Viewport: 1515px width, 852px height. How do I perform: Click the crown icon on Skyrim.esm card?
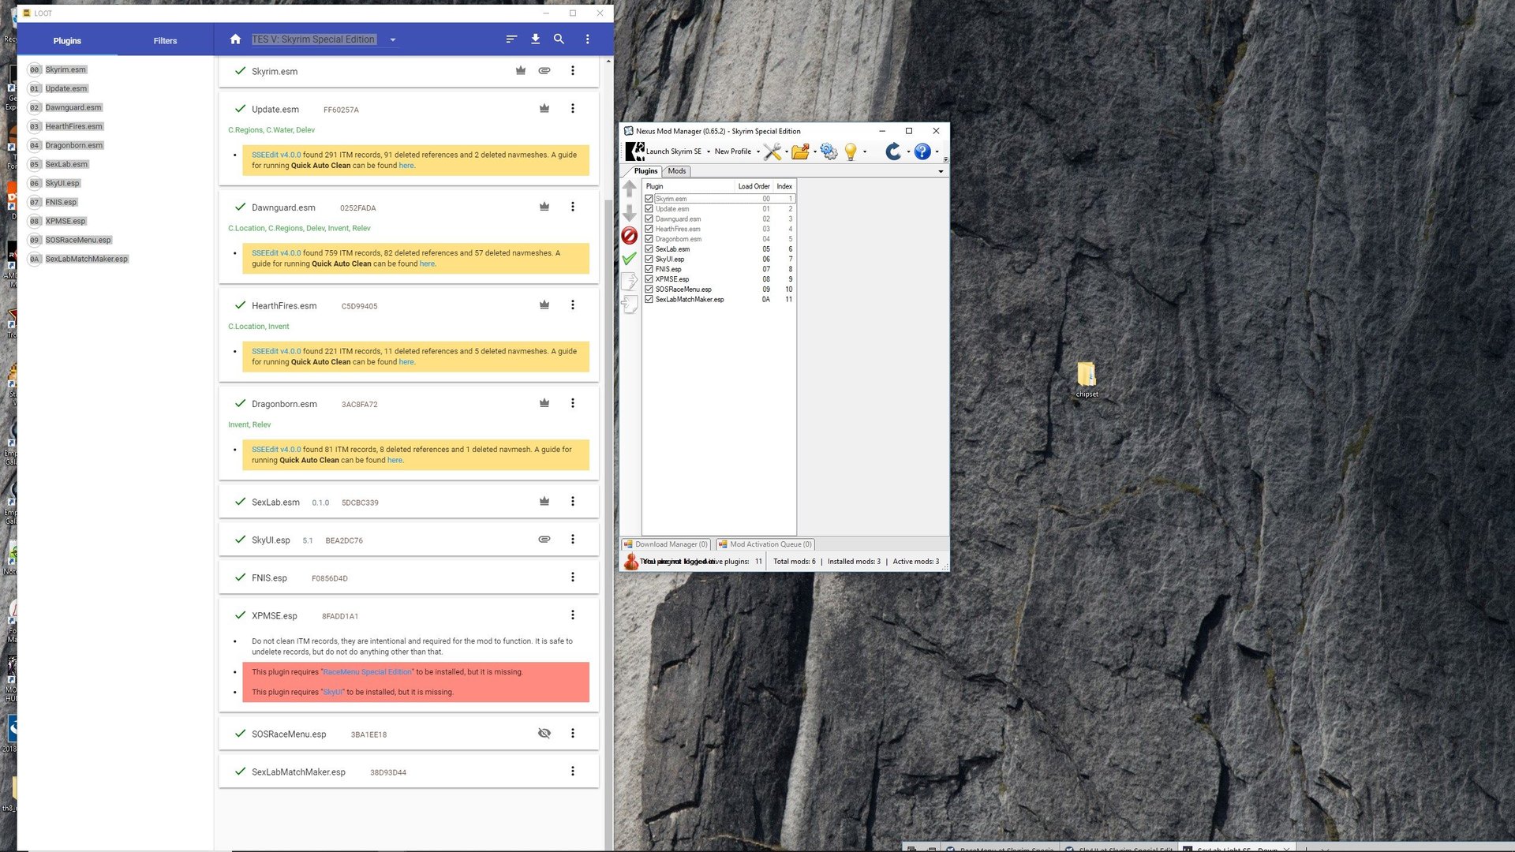521,71
